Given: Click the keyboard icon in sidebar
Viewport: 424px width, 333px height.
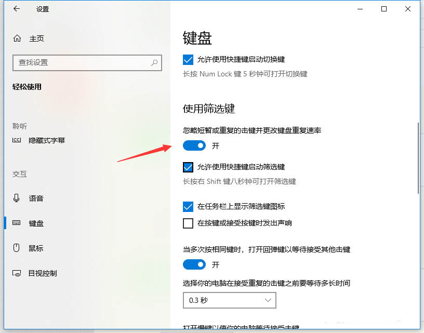Looking at the screenshot, I should pyautogui.click(x=16, y=223).
